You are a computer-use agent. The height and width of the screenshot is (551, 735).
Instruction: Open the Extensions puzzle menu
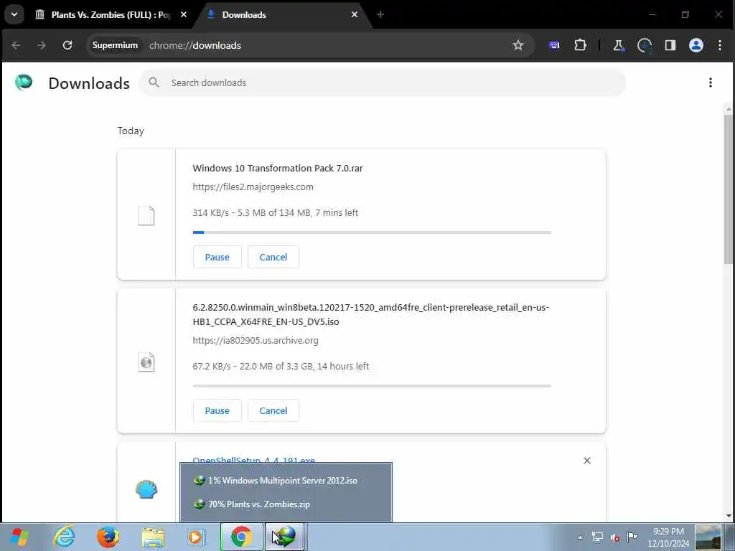(580, 45)
